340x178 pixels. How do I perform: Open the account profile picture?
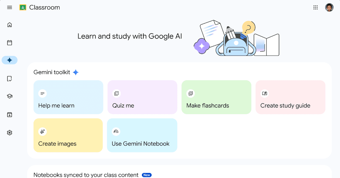coord(329,8)
